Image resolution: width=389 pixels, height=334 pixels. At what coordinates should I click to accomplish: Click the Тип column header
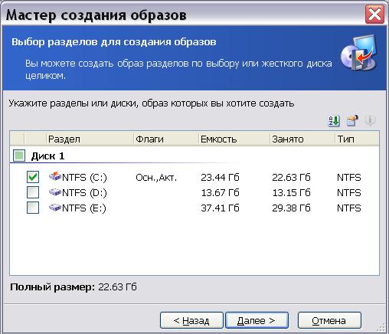[357, 139]
